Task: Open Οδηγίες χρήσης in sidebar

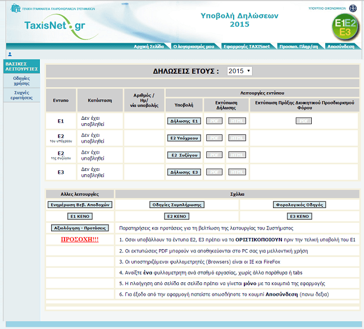Action: (x=21, y=80)
